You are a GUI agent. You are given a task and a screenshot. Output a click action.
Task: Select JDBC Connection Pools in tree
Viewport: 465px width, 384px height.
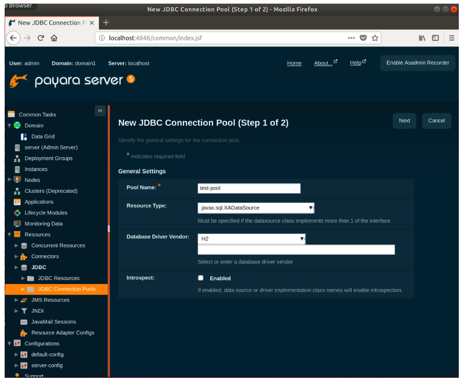click(66, 289)
